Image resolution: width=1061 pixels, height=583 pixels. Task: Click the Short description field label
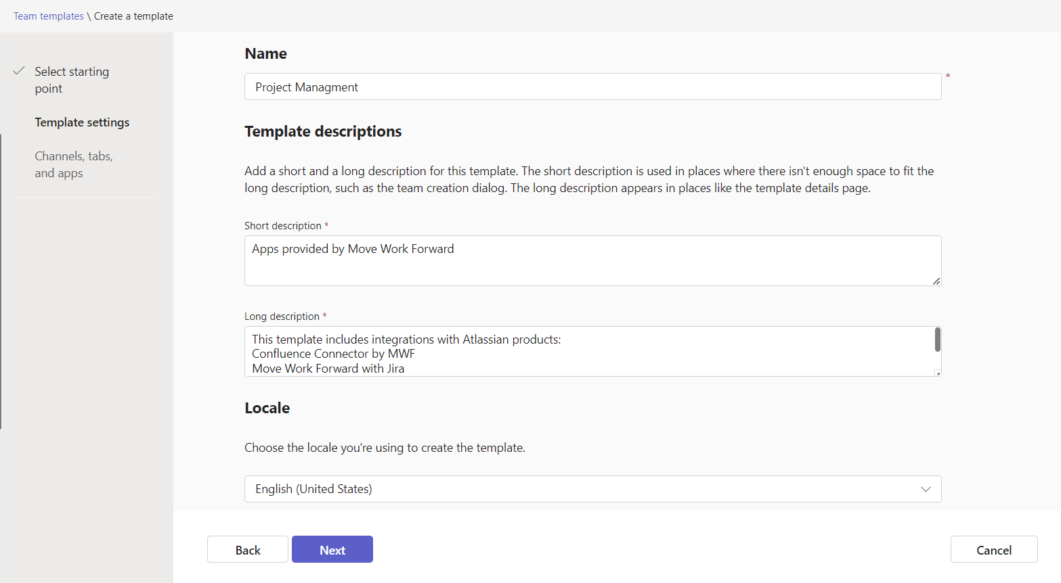click(282, 226)
